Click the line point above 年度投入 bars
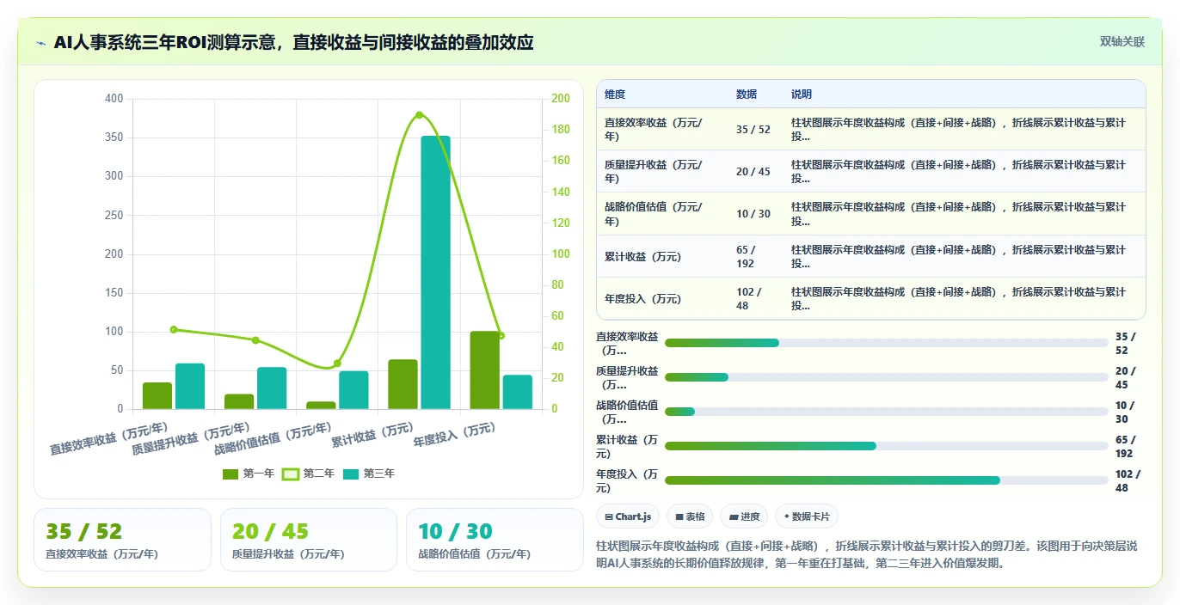The height and width of the screenshot is (605, 1180). (x=501, y=336)
